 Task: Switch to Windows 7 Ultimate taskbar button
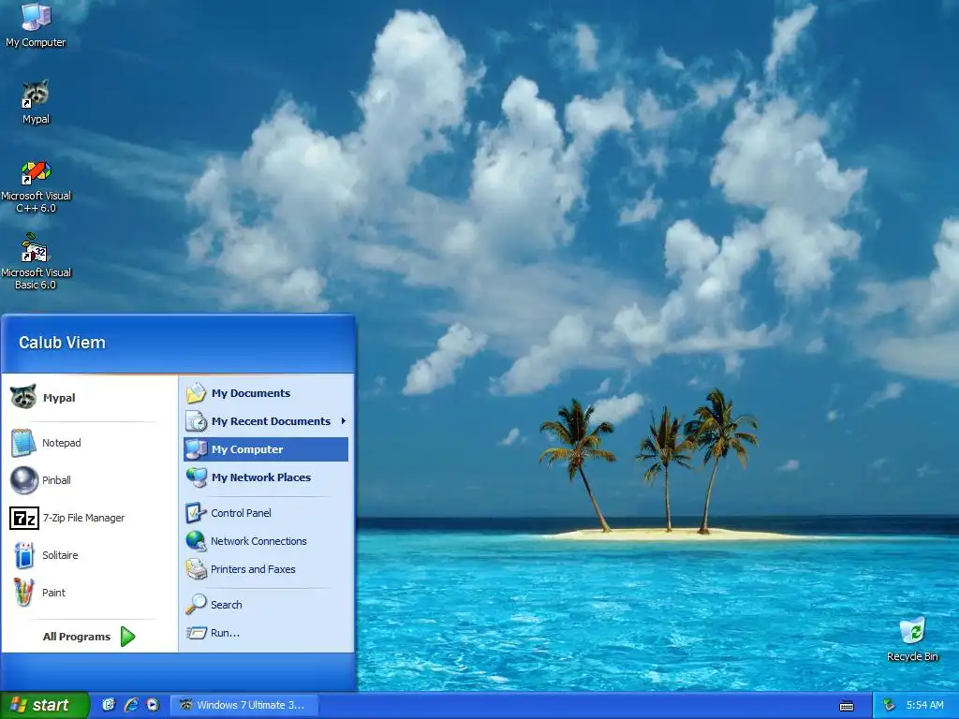(244, 705)
